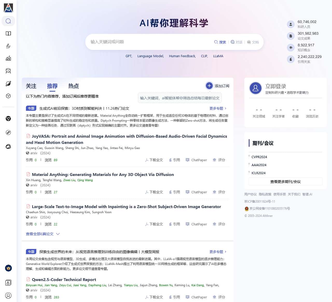Viewport: 332px width, 302px height.
Task: Open the Material Anything paper title
Action: coord(103,174)
